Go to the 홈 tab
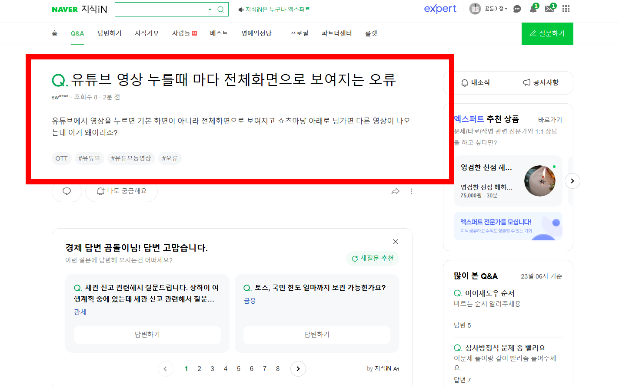Viewport: 619px width, 387px height. (x=55, y=33)
